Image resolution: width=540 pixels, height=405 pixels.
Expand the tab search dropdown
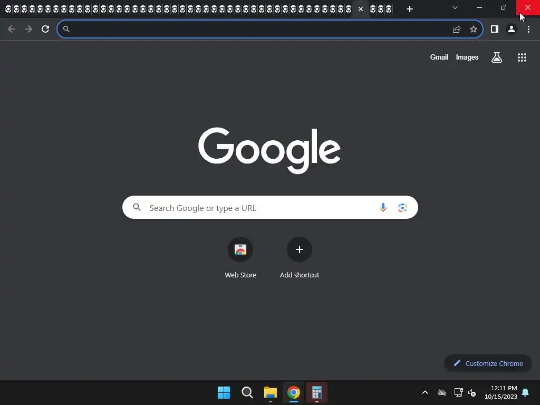[x=455, y=7]
